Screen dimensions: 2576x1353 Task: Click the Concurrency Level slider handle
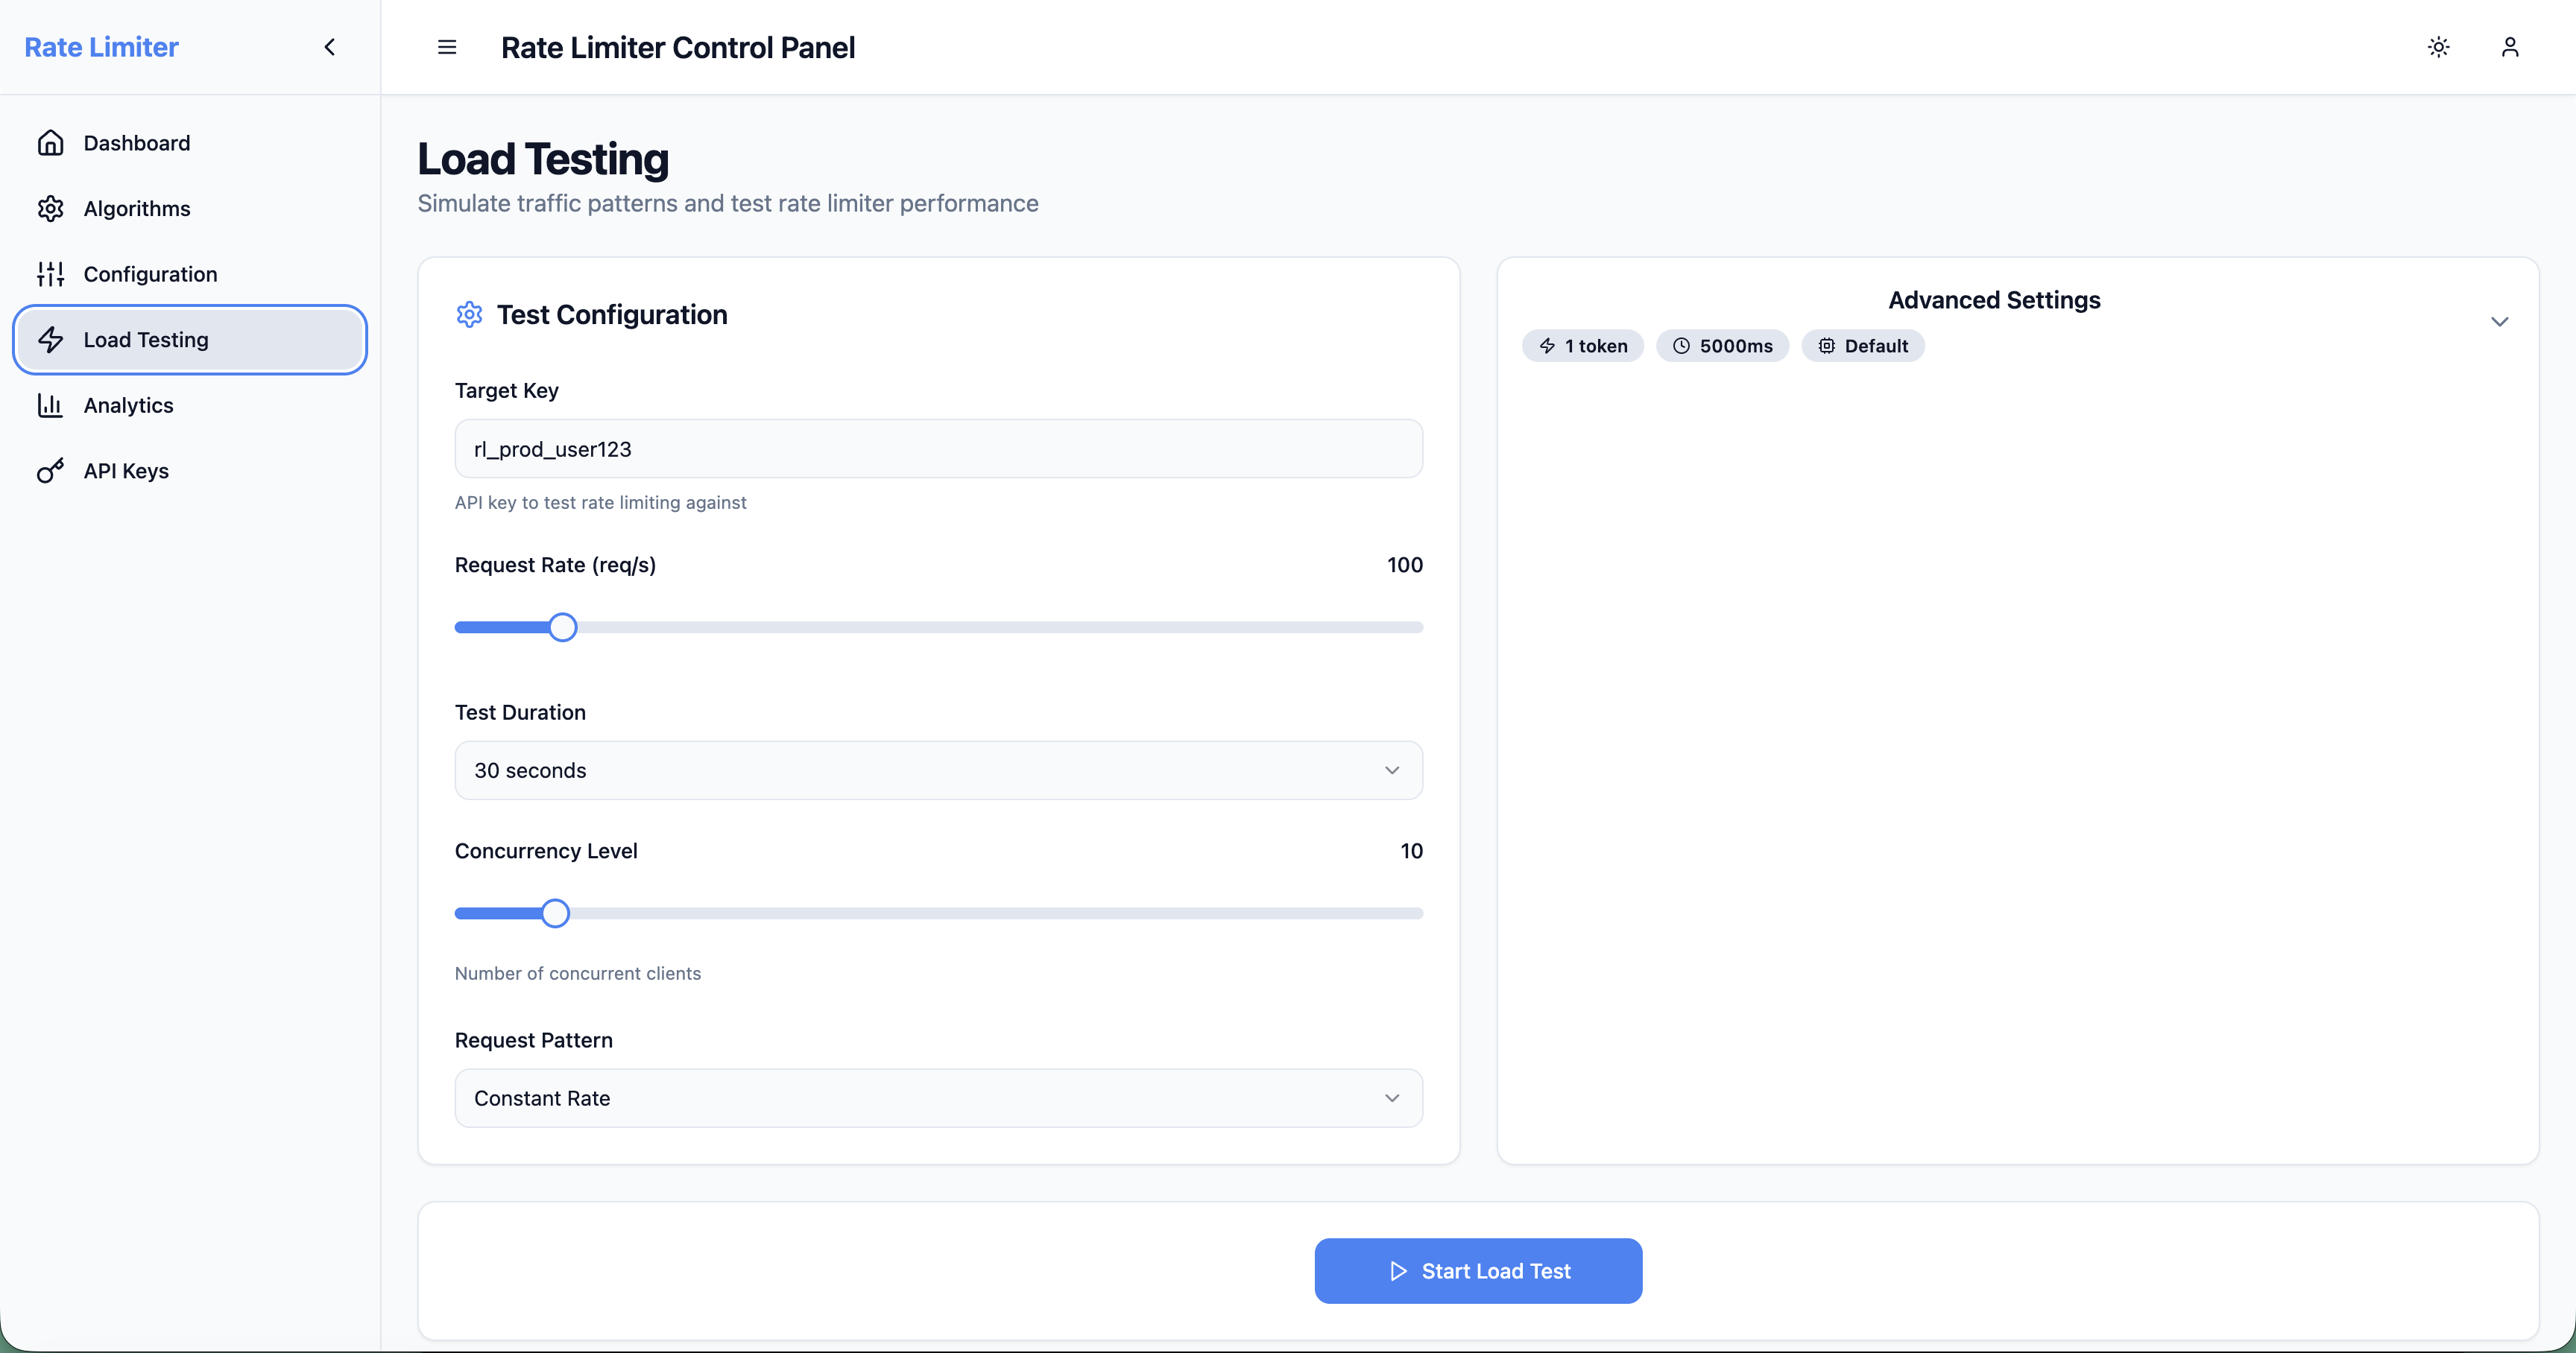(555, 913)
